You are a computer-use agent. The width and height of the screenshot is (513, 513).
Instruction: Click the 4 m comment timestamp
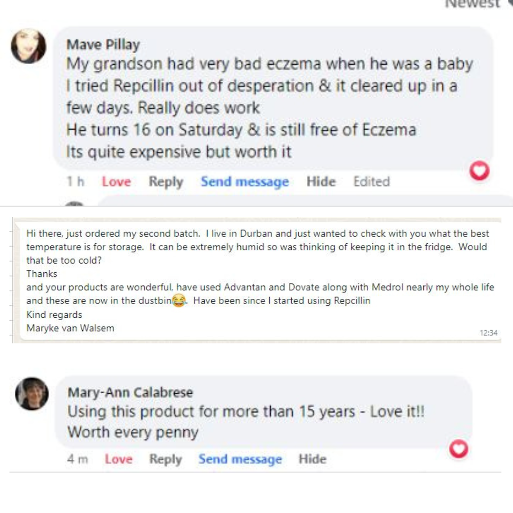point(77,459)
